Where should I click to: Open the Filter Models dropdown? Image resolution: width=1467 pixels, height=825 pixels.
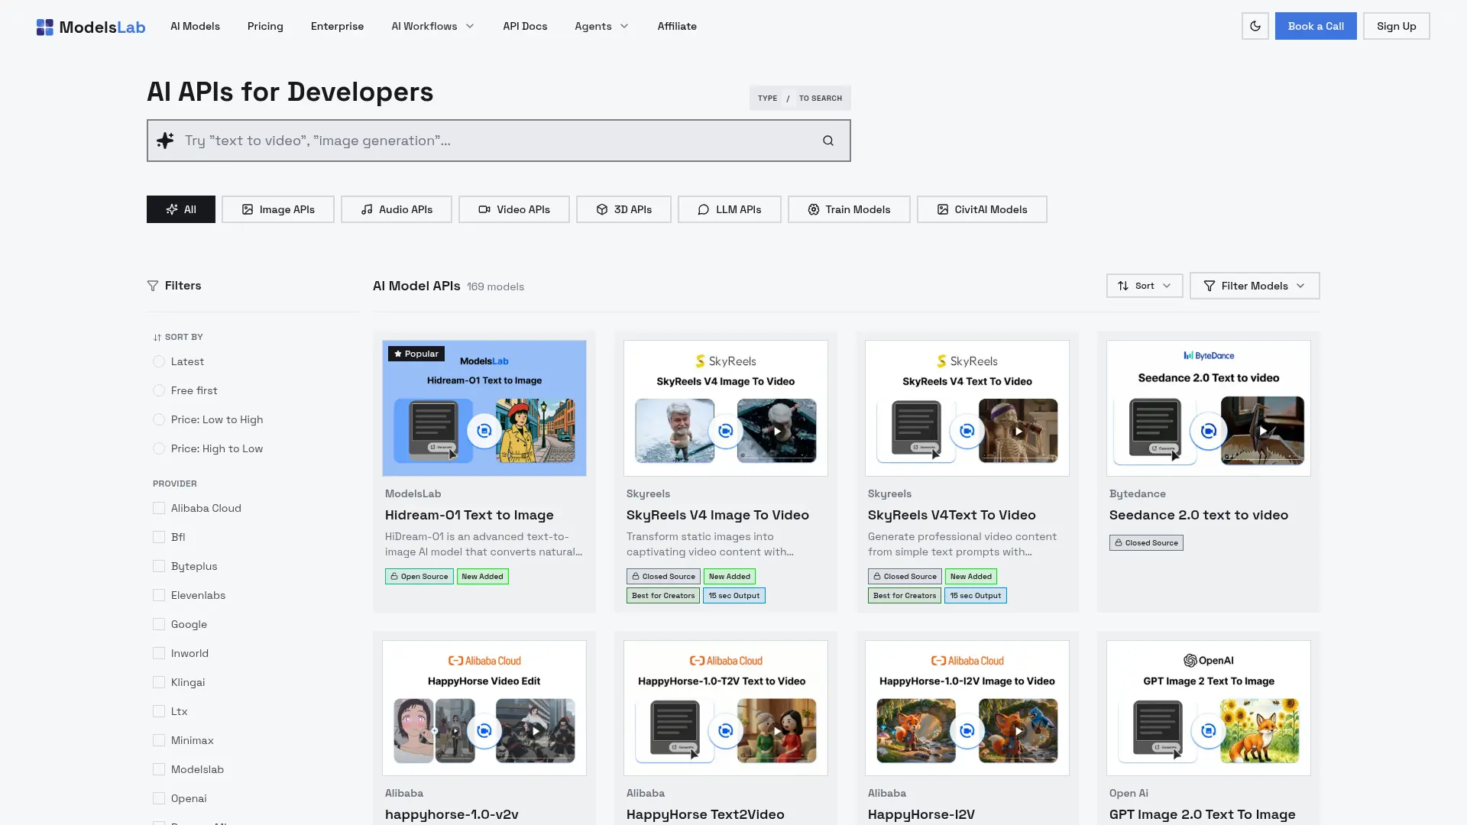point(1255,286)
